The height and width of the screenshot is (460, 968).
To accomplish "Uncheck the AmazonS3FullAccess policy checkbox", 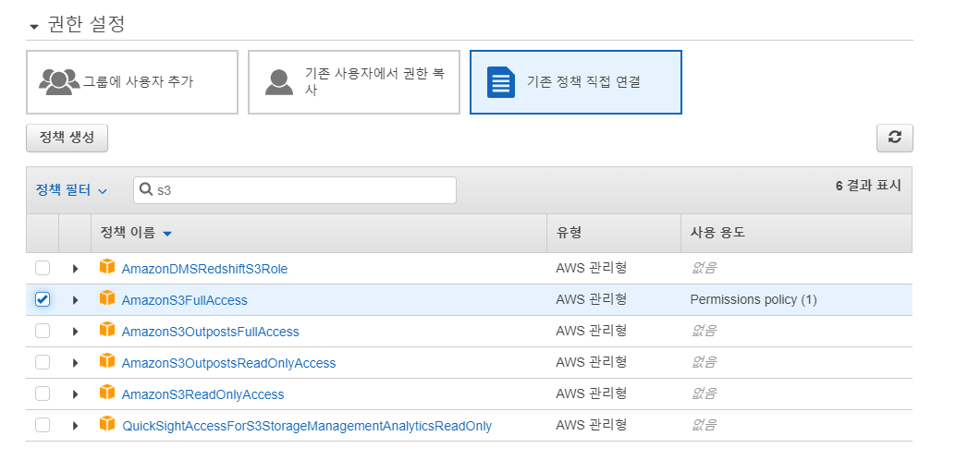I will 42,299.
